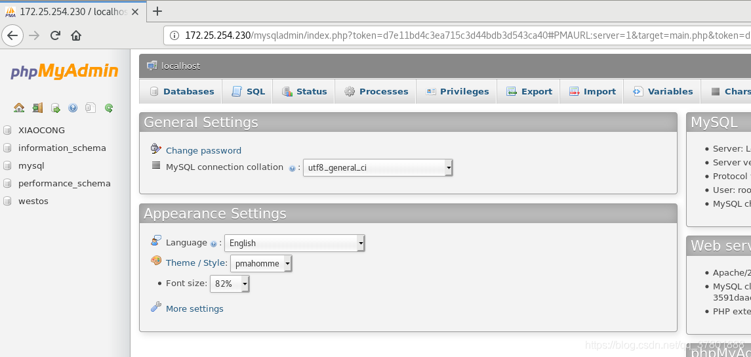Image resolution: width=751 pixels, height=357 pixels.
Task: Click the General Settings heading
Action: pyautogui.click(x=201, y=122)
